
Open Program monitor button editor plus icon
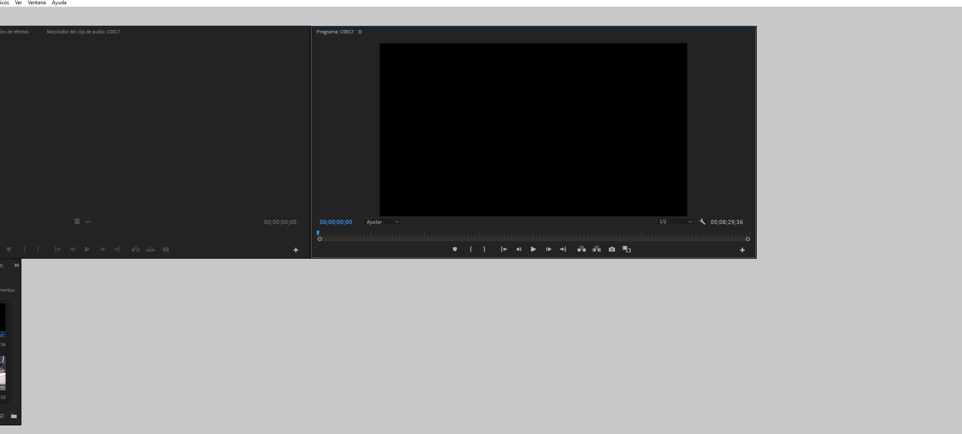coord(742,250)
